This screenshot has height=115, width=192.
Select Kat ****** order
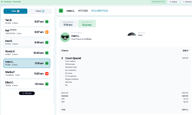pos(27,32)
